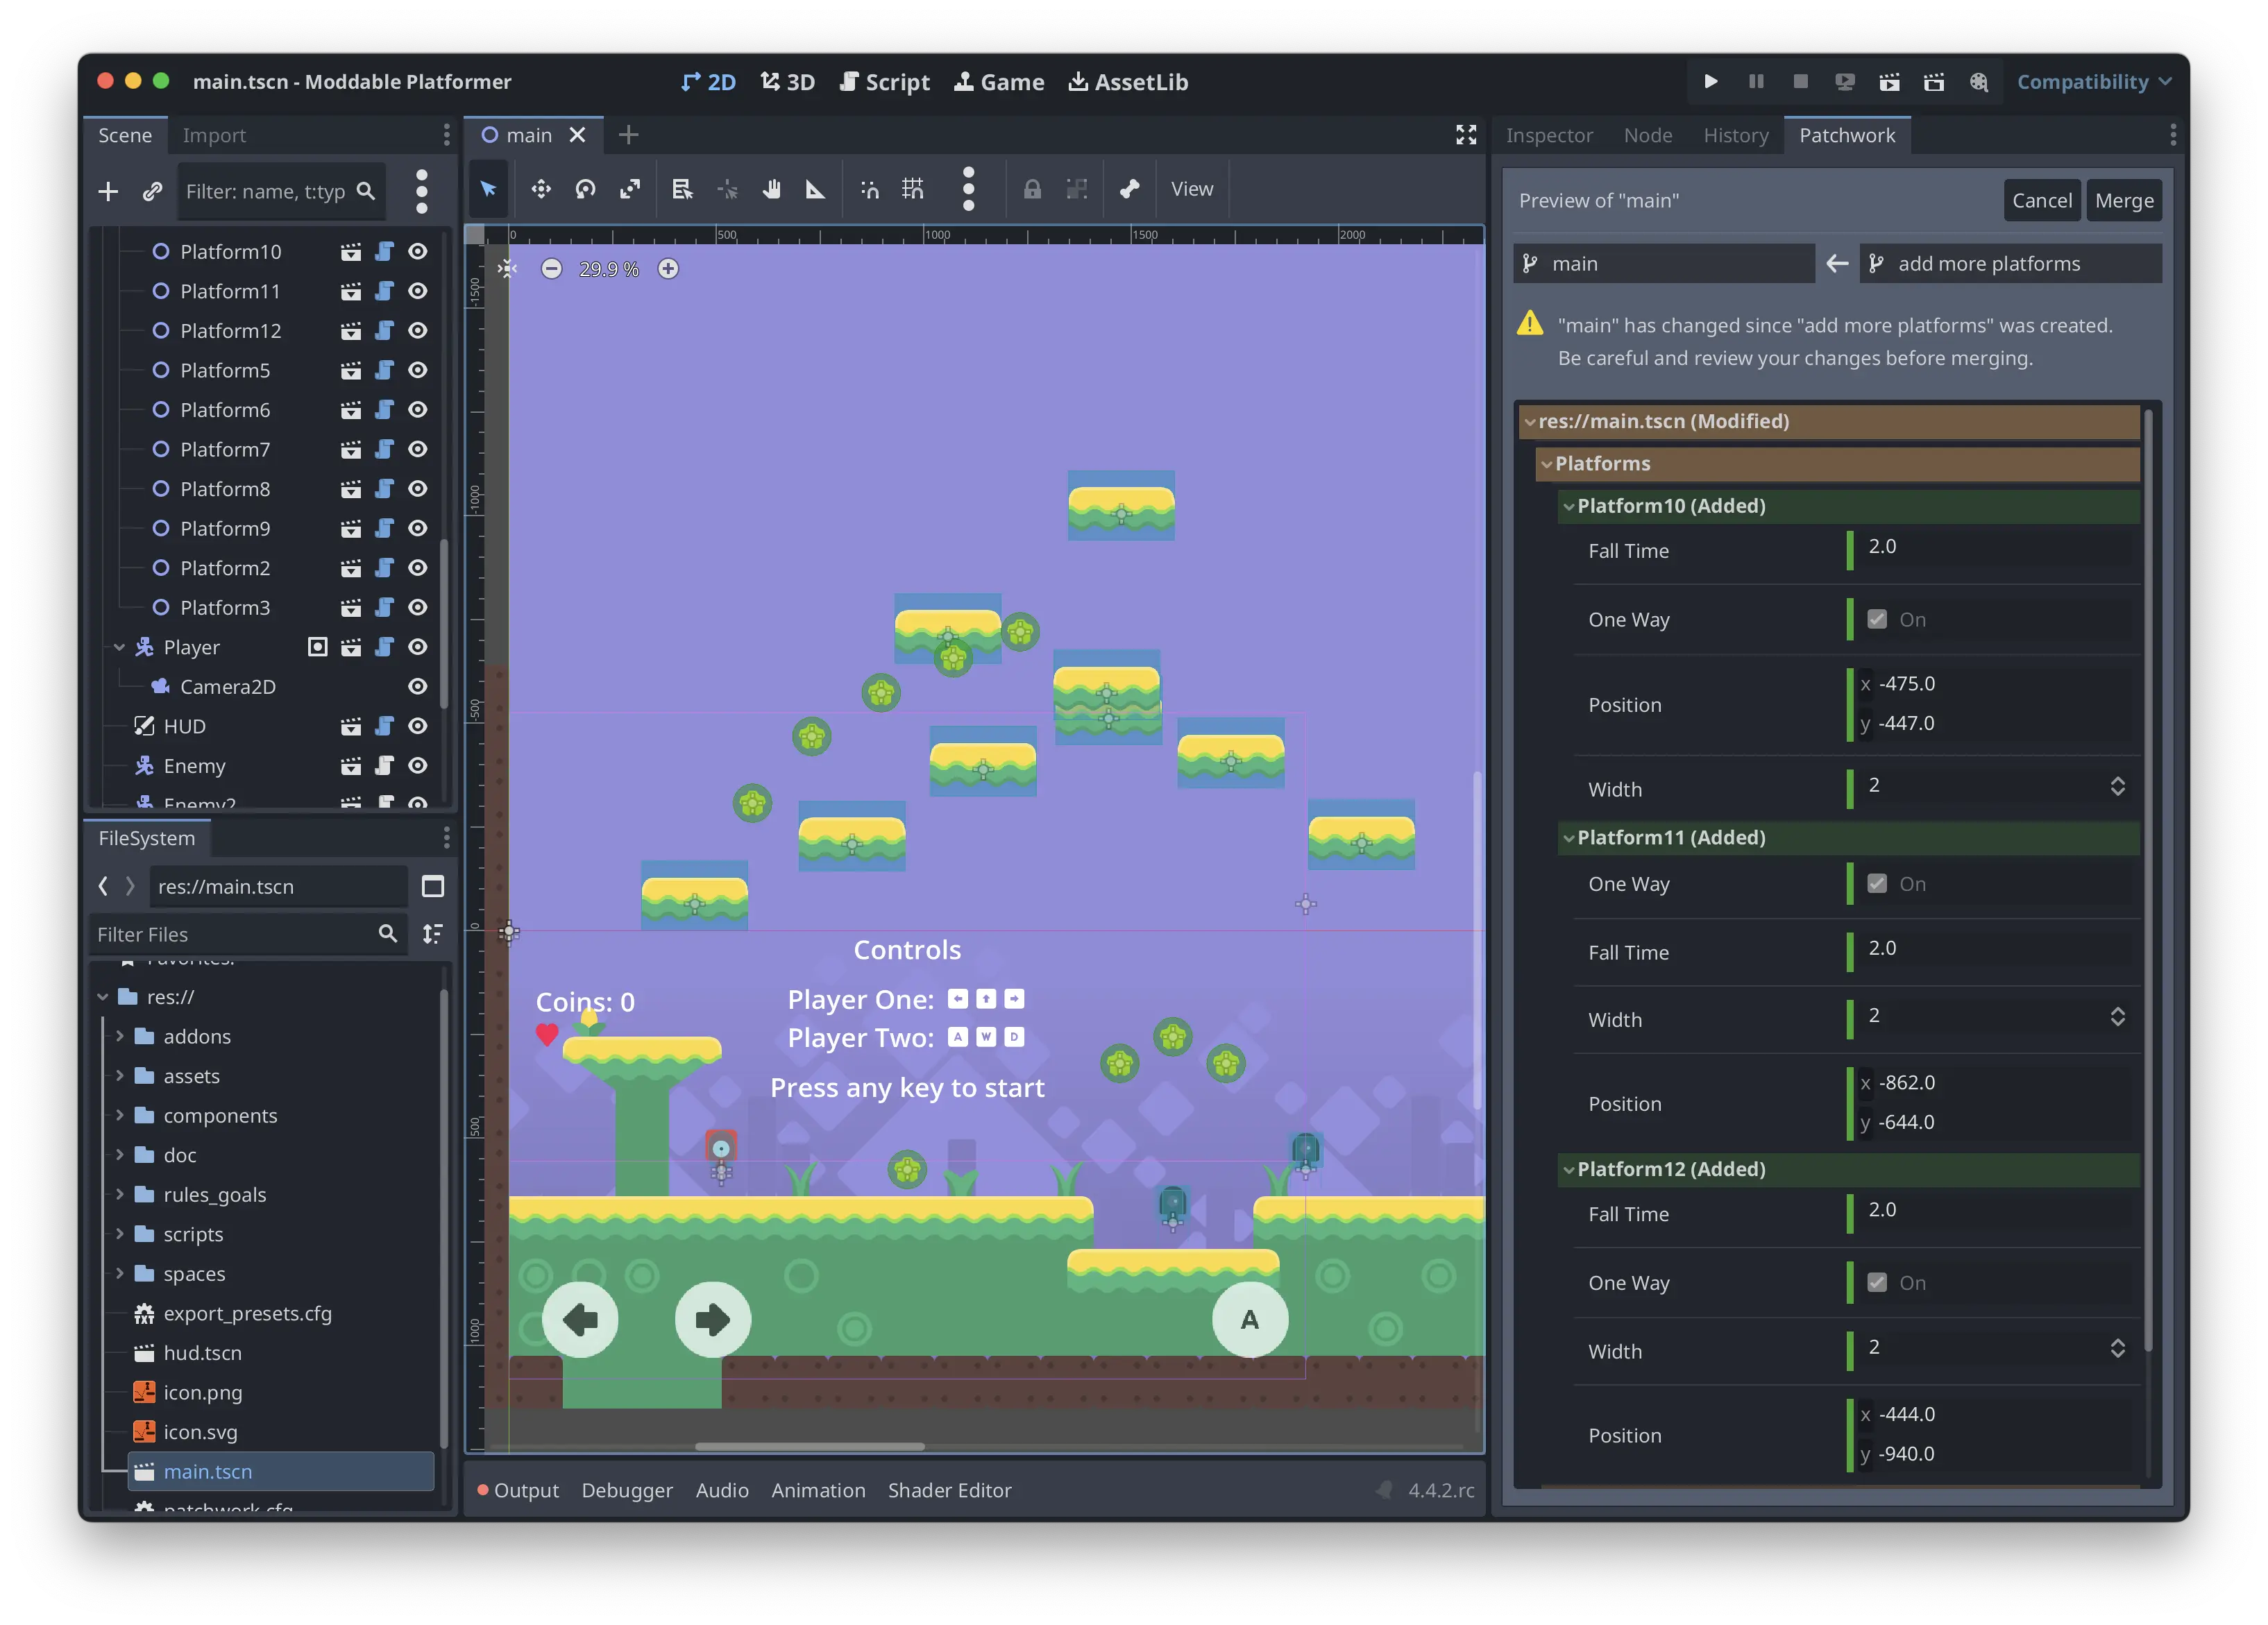The height and width of the screenshot is (1625, 2268).
Task: Select the Move mode tool in the toolbar
Action: 541,189
